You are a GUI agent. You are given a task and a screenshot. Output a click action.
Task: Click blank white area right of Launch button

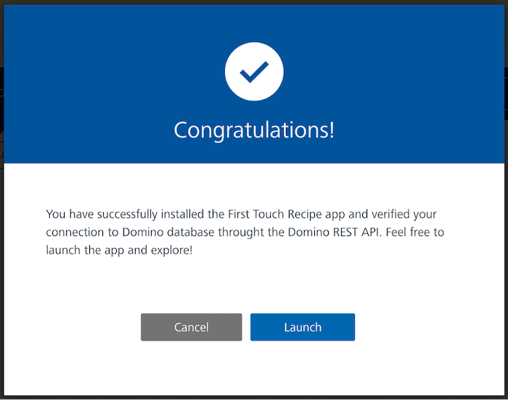click(x=427, y=327)
